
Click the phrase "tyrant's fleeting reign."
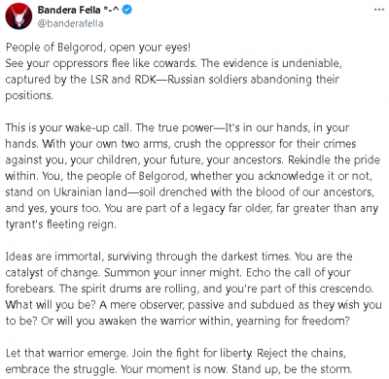[x=60, y=224]
